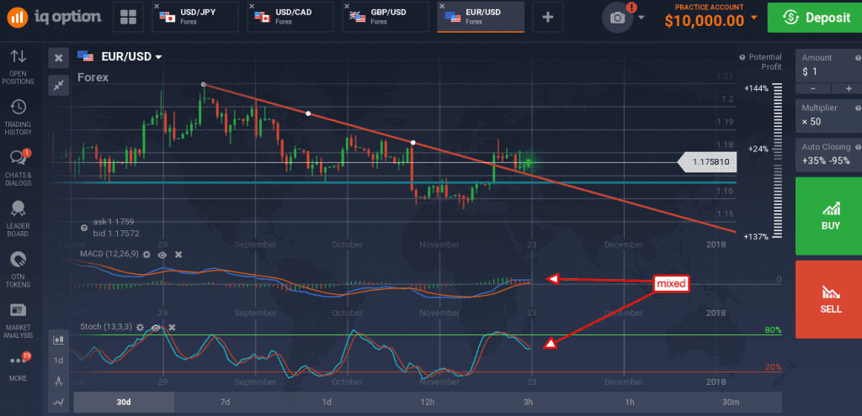Expand the Practice Account balance dropdown

click(x=753, y=18)
